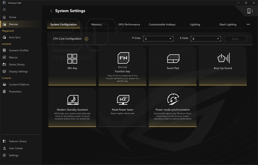Viewport: 258px width, 165px height.
Task: Switch to the Customizable hotkeys tab
Action: (162, 24)
